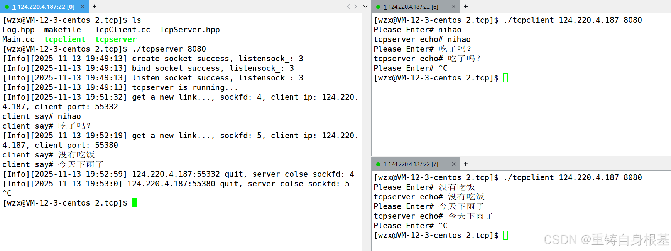Click log line 'server colse sockfd: 4'
The width and height of the screenshot is (671, 251).
click(178, 174)
